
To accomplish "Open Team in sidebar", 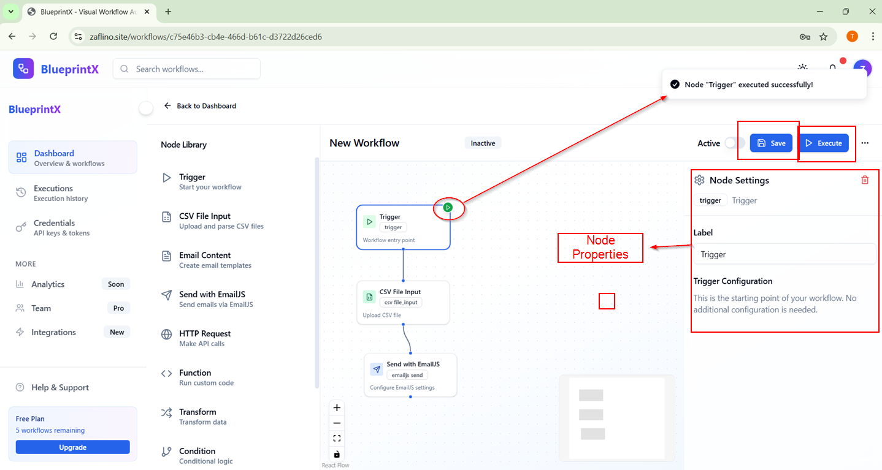I will pos(73,308).
